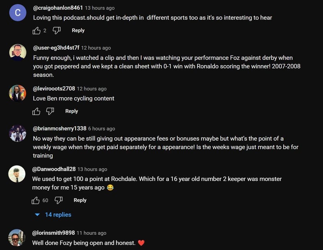
Task: Visit the @lorinsmith9898 channel link
Action: click(x=54, y=233)
